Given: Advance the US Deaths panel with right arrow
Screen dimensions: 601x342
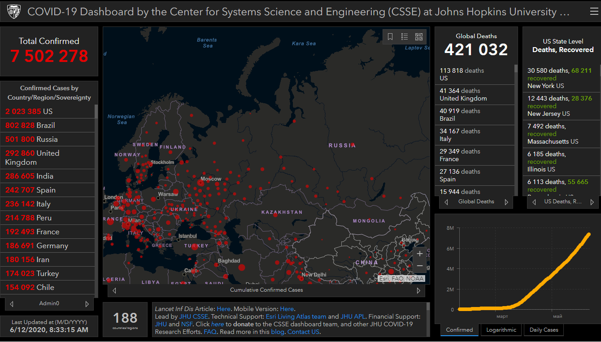Looking at the screenshot, I should pos(592,202).
